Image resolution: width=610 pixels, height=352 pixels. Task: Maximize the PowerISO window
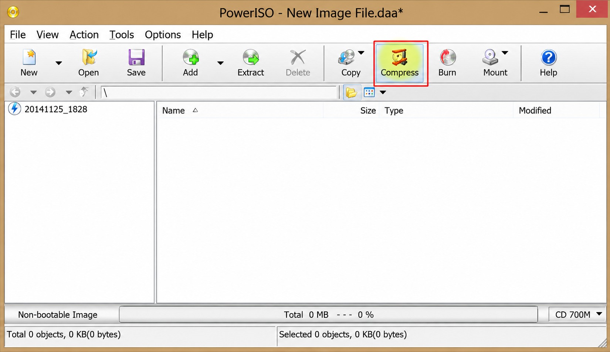pyautogui.click(x=565, y=10)
